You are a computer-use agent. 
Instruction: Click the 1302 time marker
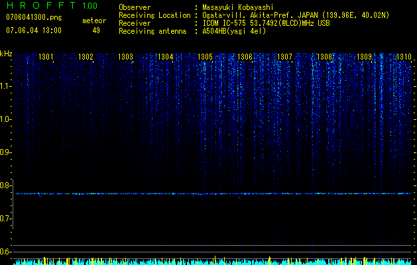[x=86, y=57]
